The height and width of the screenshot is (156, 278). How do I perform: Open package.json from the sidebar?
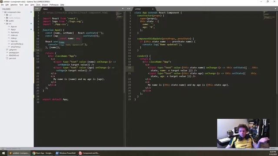(14, 52)
